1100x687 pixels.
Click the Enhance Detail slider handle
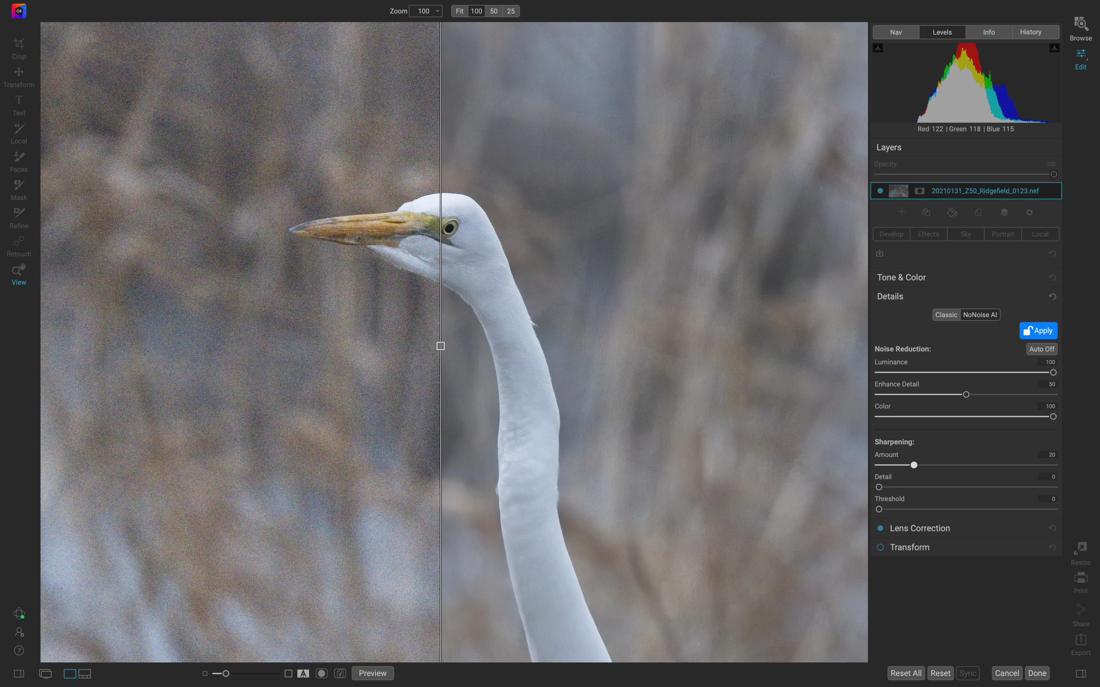[966, 394]
